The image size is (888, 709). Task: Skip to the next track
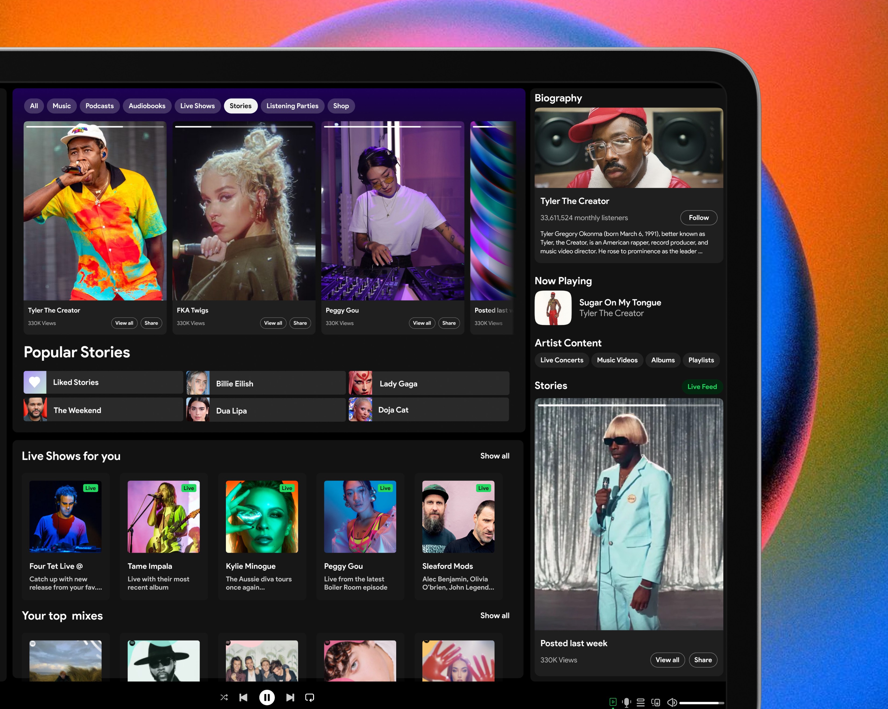290,697
